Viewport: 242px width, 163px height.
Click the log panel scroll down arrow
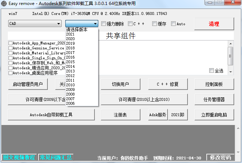tap(238, 152)
